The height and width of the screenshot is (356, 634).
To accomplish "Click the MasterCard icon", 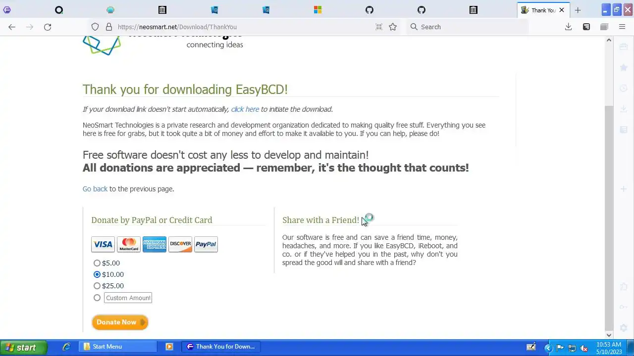I will point(129,244).
